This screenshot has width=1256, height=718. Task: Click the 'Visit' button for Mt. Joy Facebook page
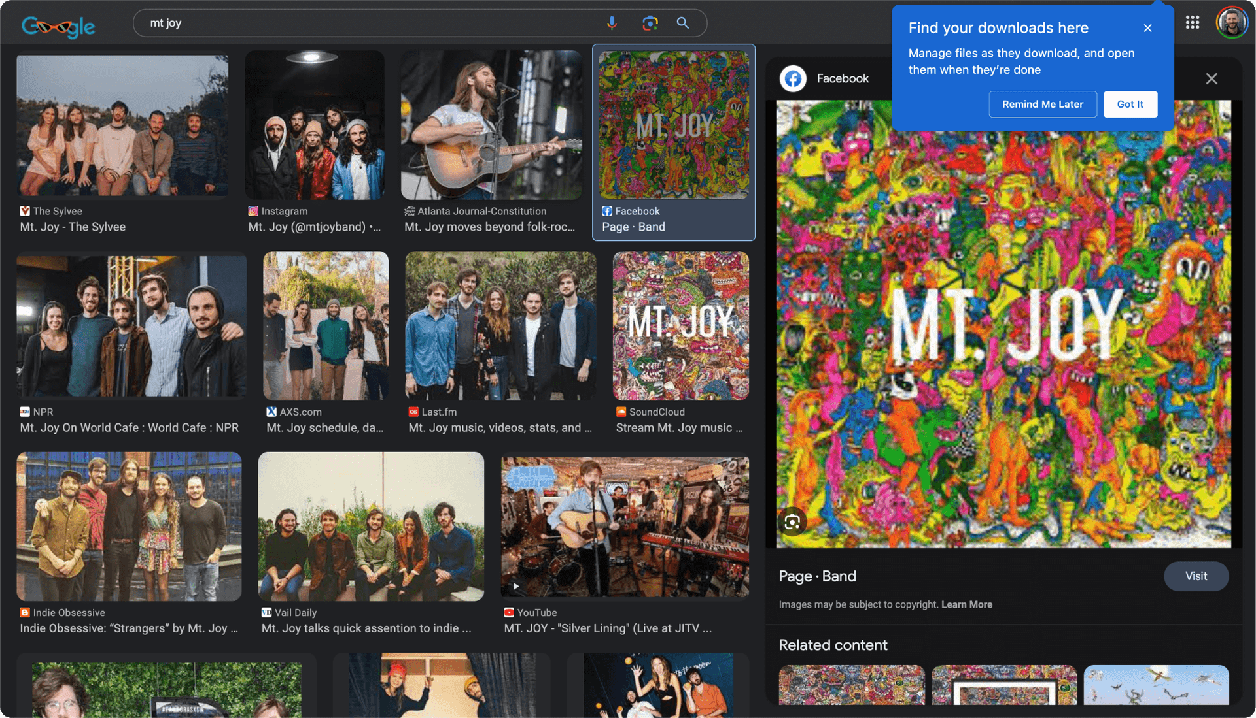coord(1196,576)
